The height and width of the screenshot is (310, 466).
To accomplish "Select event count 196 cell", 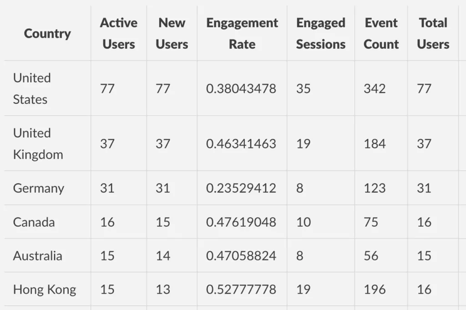I will pos(375,290).
